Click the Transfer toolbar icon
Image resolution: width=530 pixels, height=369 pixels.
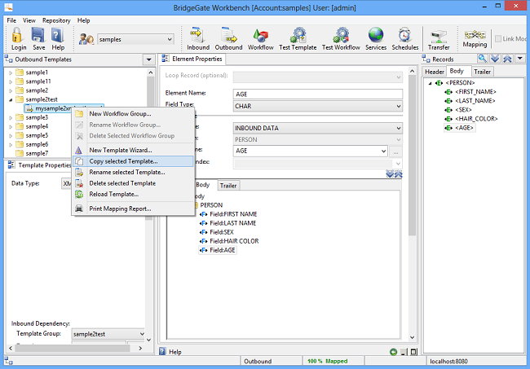[439, 39]
